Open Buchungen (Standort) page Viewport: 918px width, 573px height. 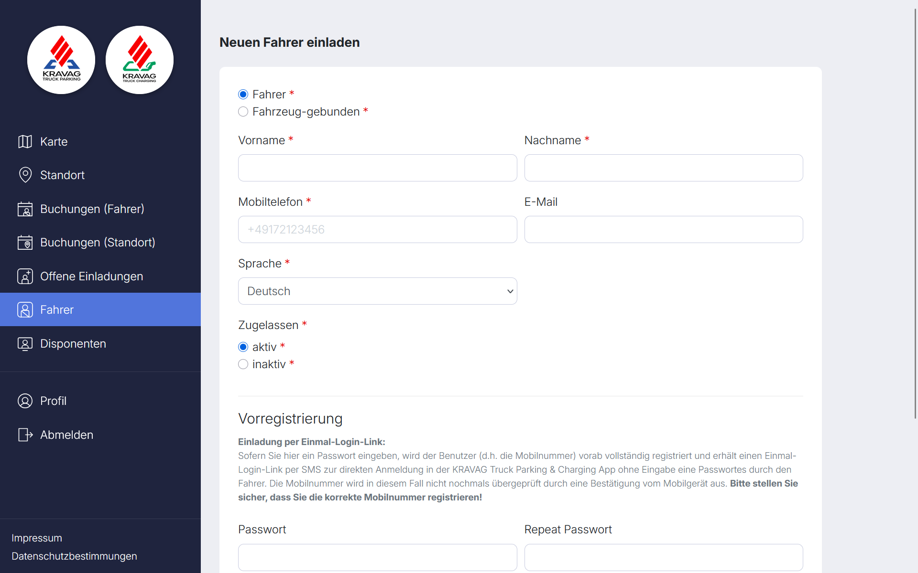point(100,242)
